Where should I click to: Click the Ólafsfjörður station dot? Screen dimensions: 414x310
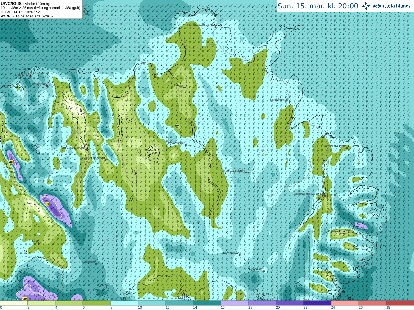click(47, 86)
